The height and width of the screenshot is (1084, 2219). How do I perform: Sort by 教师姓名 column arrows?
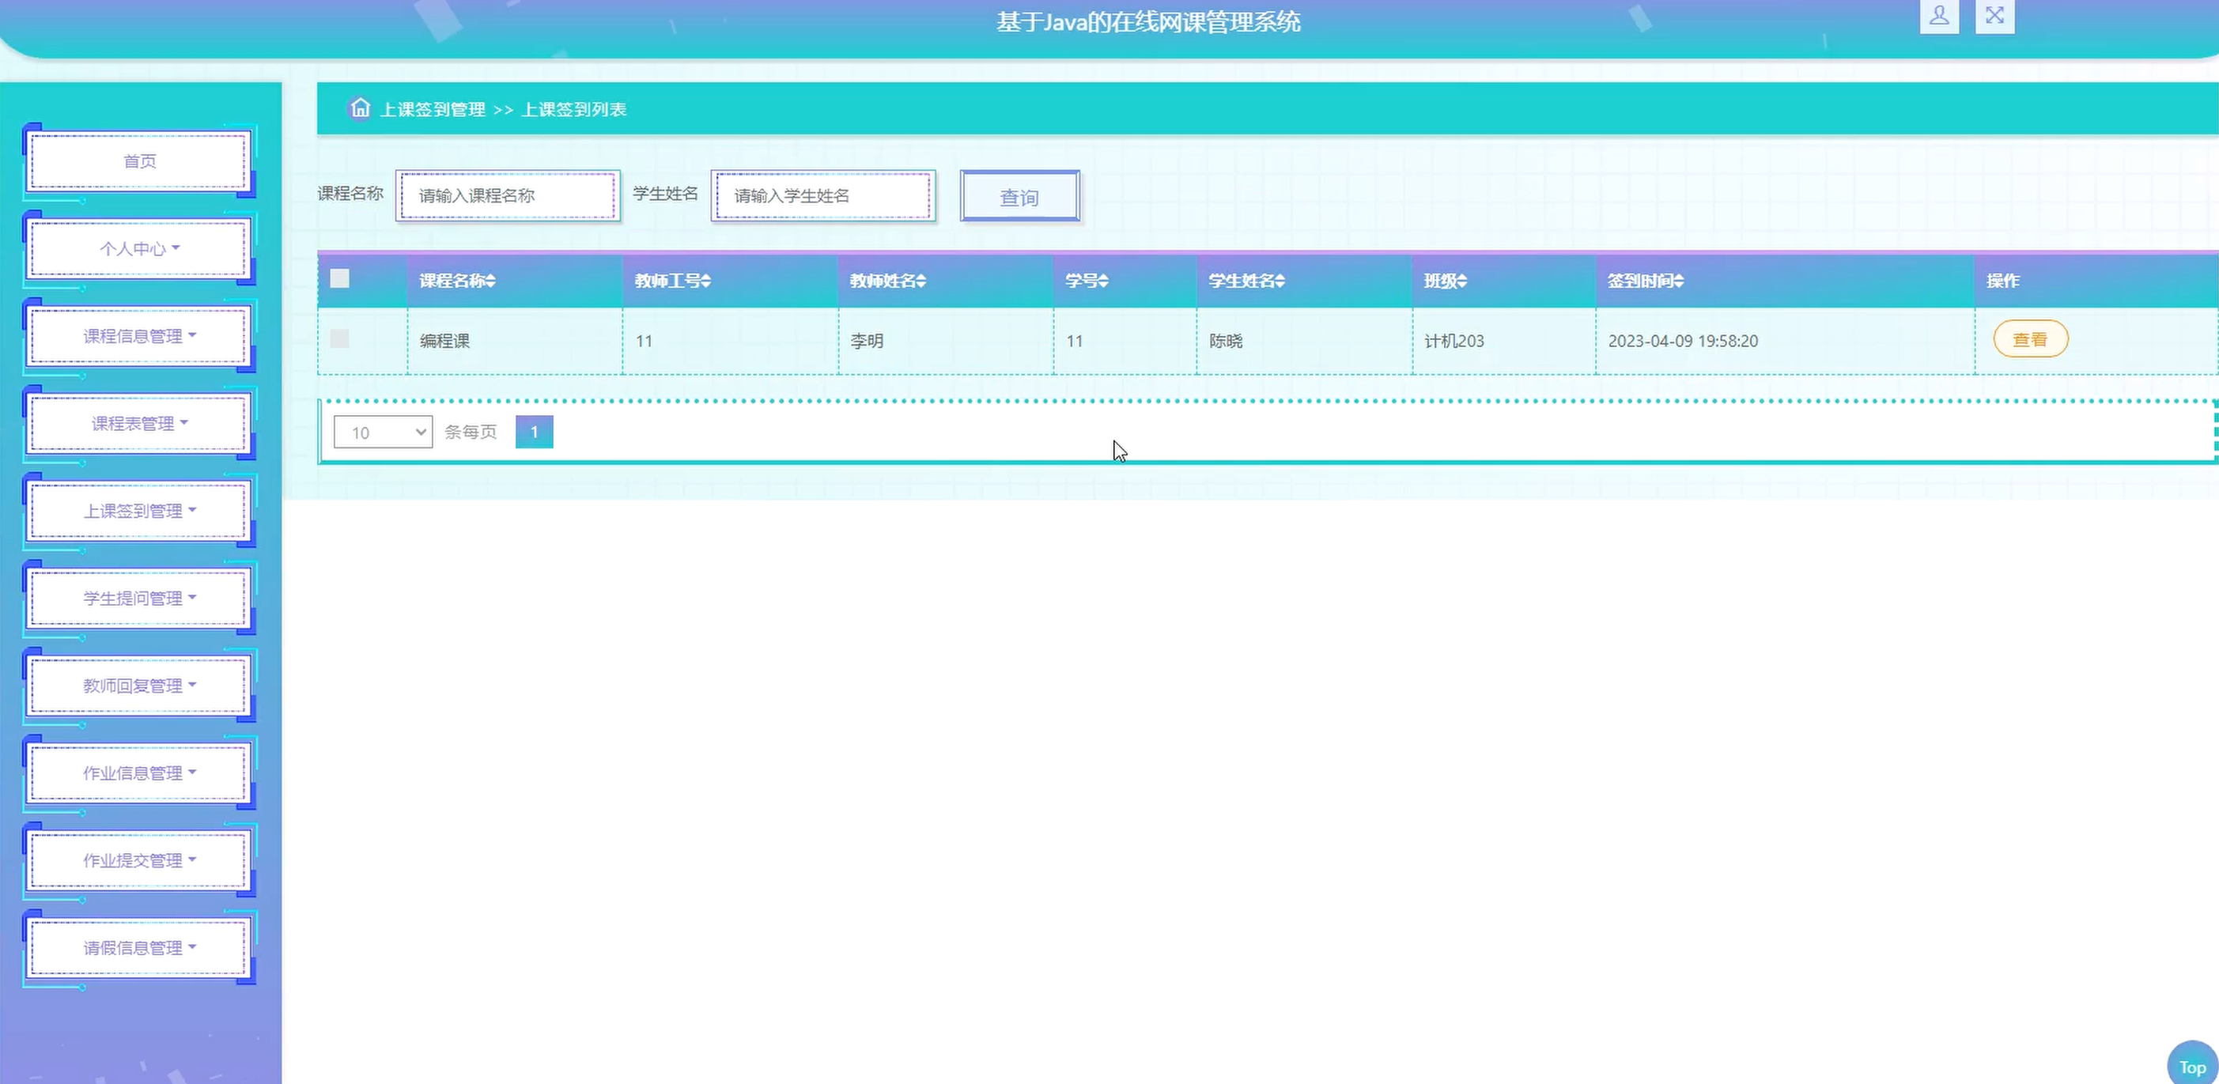coord(920,281)
